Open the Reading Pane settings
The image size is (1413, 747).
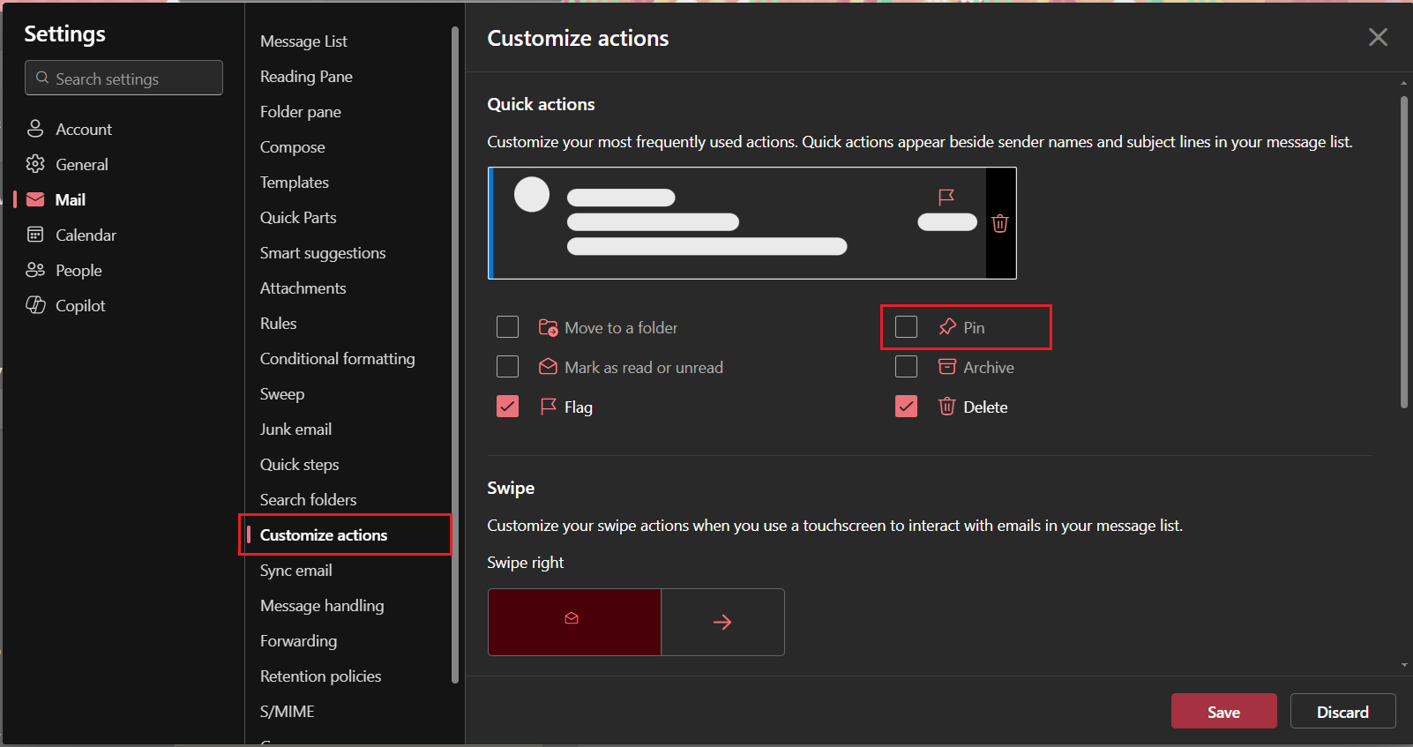[x=306, y=77]
